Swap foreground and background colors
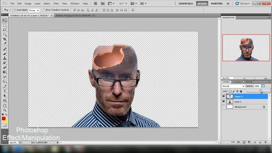 (x=6, y=114)
